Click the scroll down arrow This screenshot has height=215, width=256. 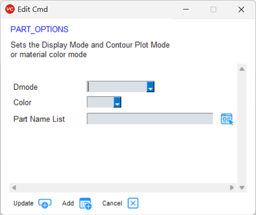(242, 187)
